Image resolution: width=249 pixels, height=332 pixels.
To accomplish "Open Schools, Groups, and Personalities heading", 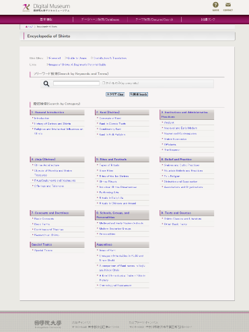I will tap(113, 215).
